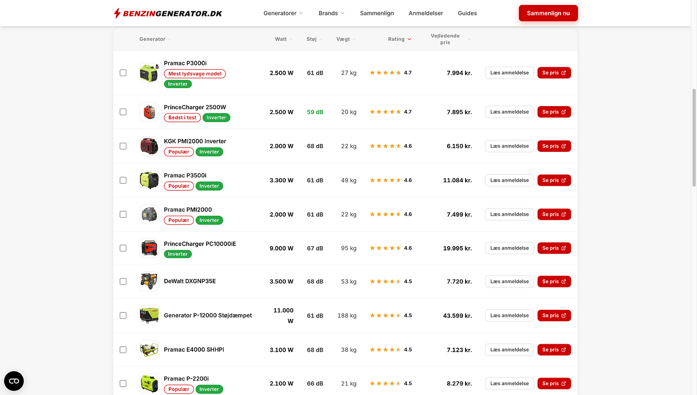Screen dimensions: 697x395
Task: Go to the Anmeldelser nav item
Action: coord(426,13)
